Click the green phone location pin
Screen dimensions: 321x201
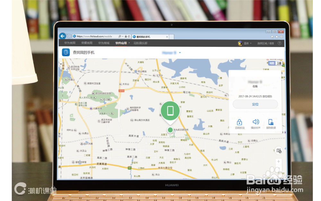(170, 112)
